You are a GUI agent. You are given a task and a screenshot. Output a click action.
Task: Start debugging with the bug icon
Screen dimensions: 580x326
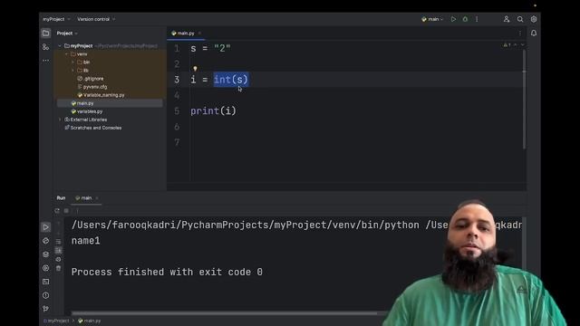point(465,19)
